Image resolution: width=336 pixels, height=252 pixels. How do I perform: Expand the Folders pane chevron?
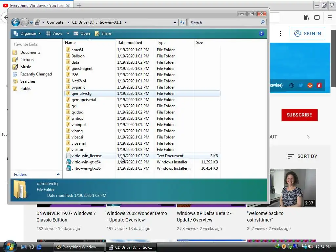tap(58, 175)
